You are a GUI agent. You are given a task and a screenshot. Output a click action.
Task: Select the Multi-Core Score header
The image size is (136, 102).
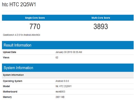pos(101,18)
